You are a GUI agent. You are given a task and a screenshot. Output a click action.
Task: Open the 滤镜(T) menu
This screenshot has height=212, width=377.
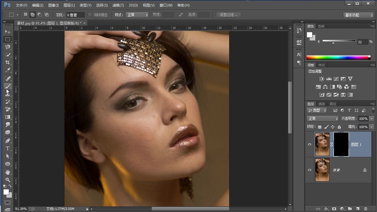118,5
